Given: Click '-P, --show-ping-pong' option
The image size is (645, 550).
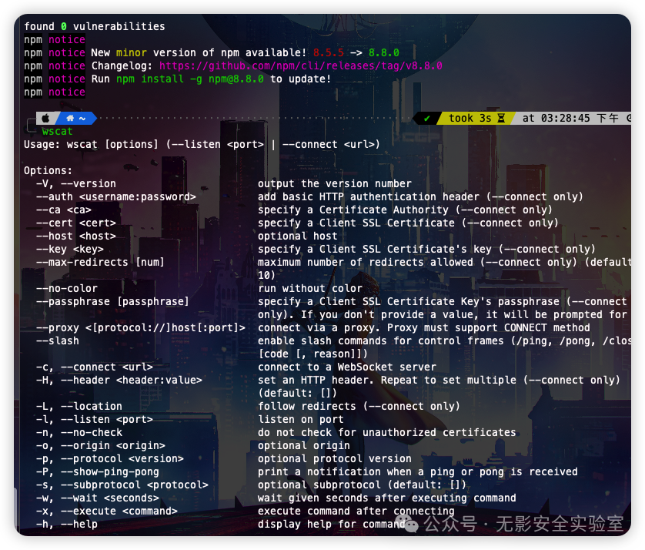Looking at the screenshot, I should pos(98,471).
